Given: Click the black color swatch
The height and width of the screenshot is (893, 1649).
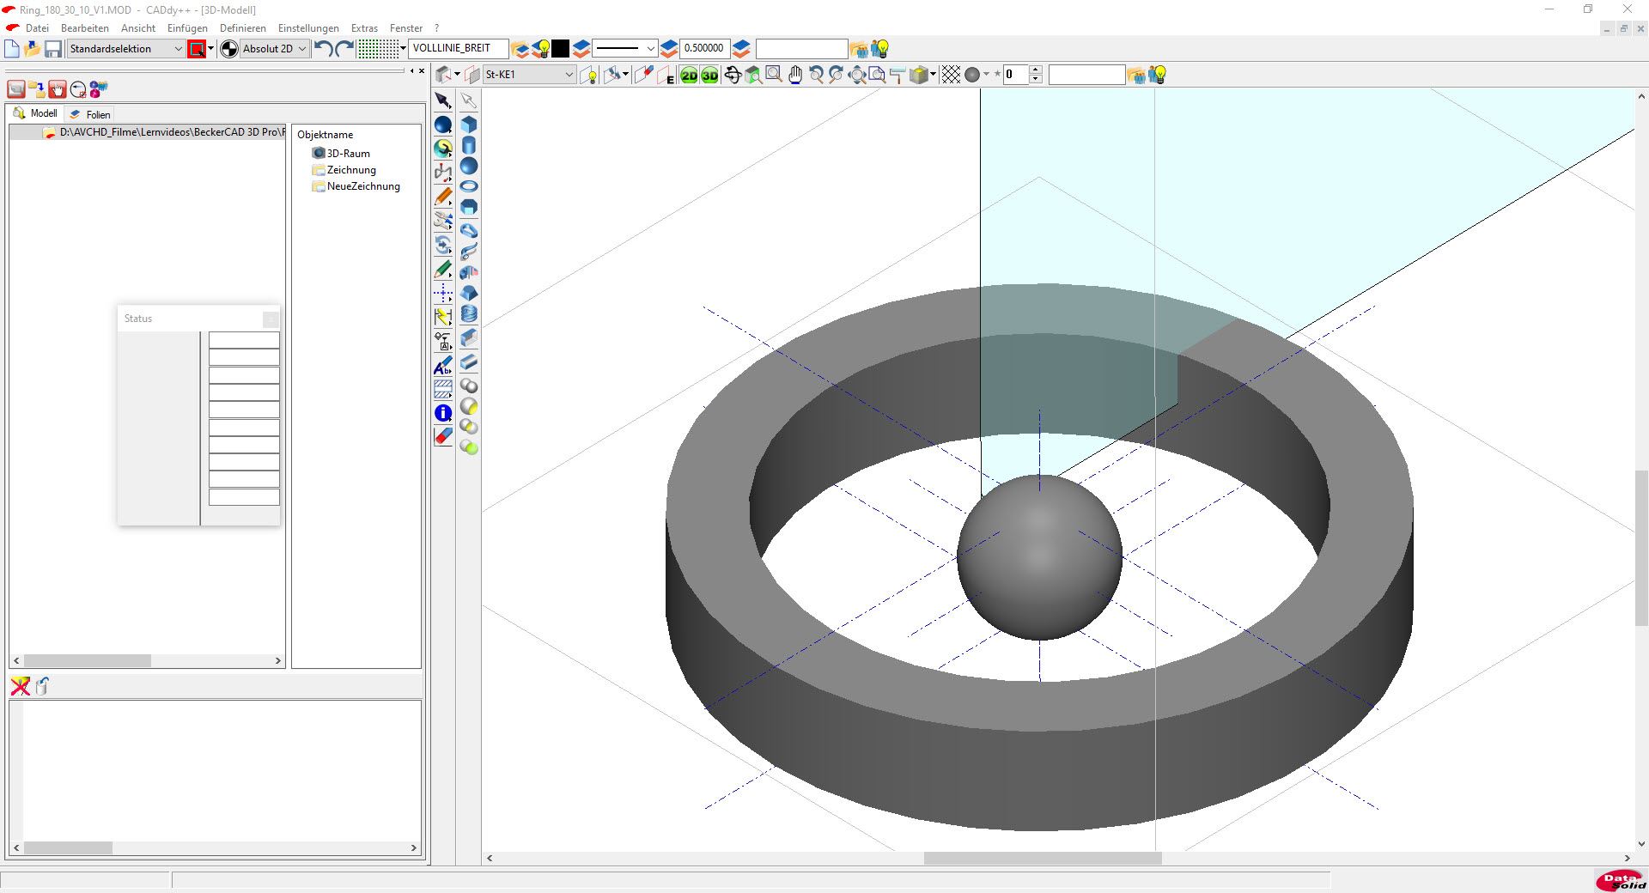Looking at the screenshot, I should click(x=561, y=49).
